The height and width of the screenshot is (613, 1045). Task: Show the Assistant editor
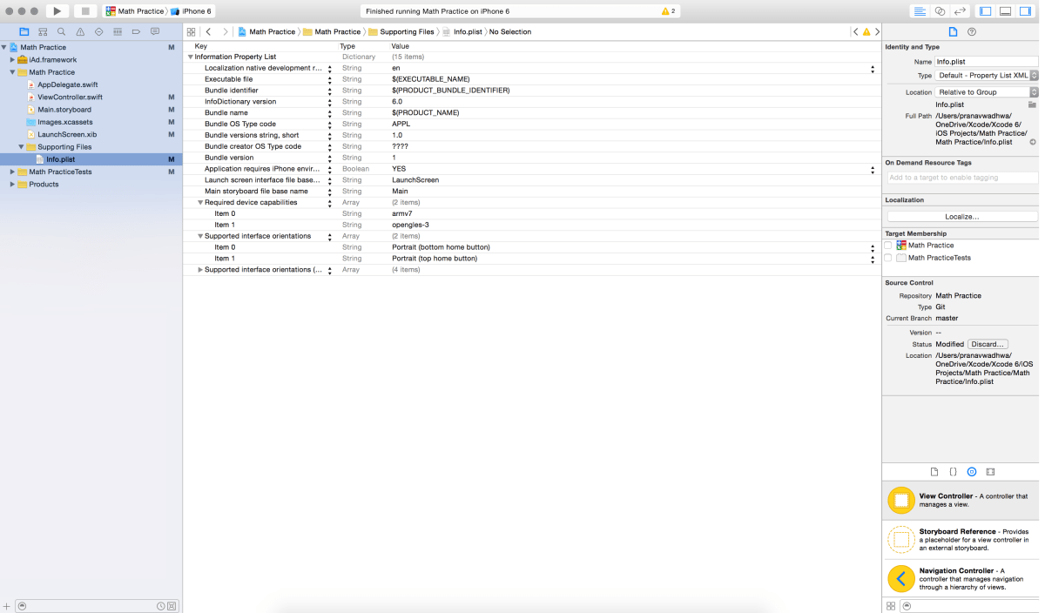(x=940, y=11)
